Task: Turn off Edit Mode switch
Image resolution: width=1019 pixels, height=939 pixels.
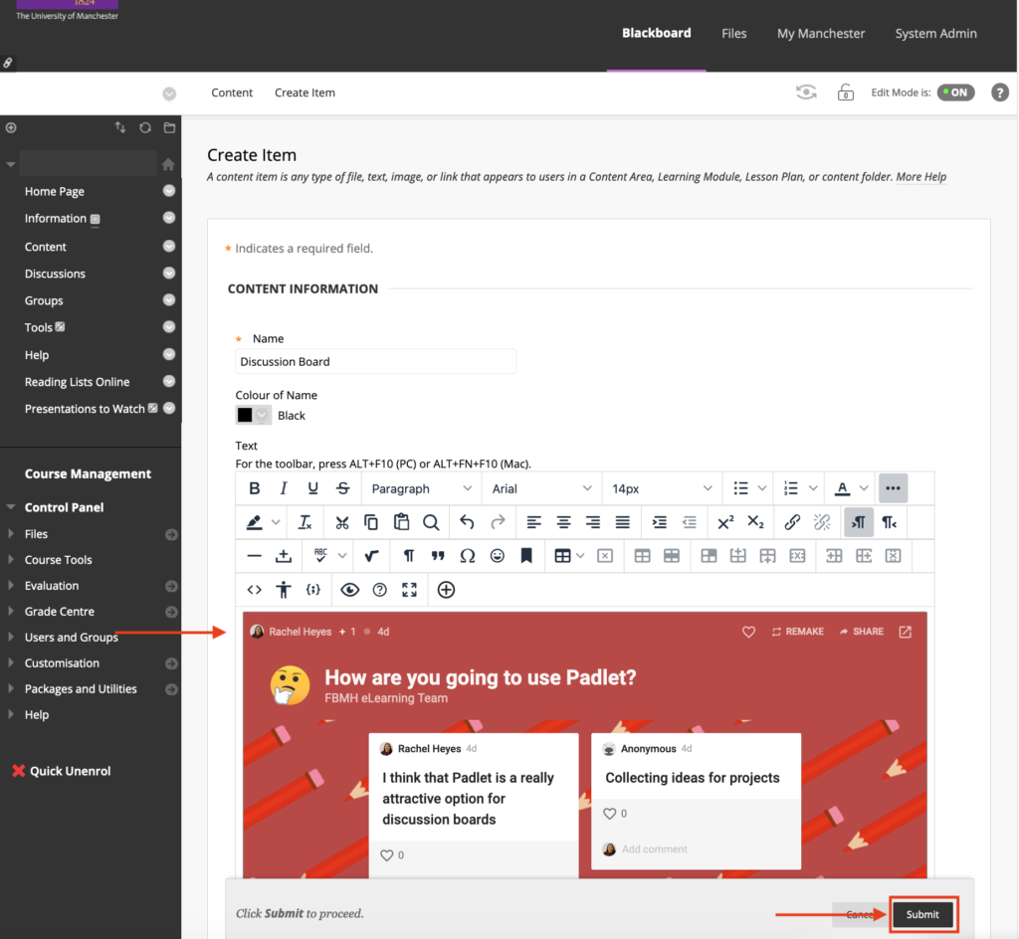Action: [955, 93]
